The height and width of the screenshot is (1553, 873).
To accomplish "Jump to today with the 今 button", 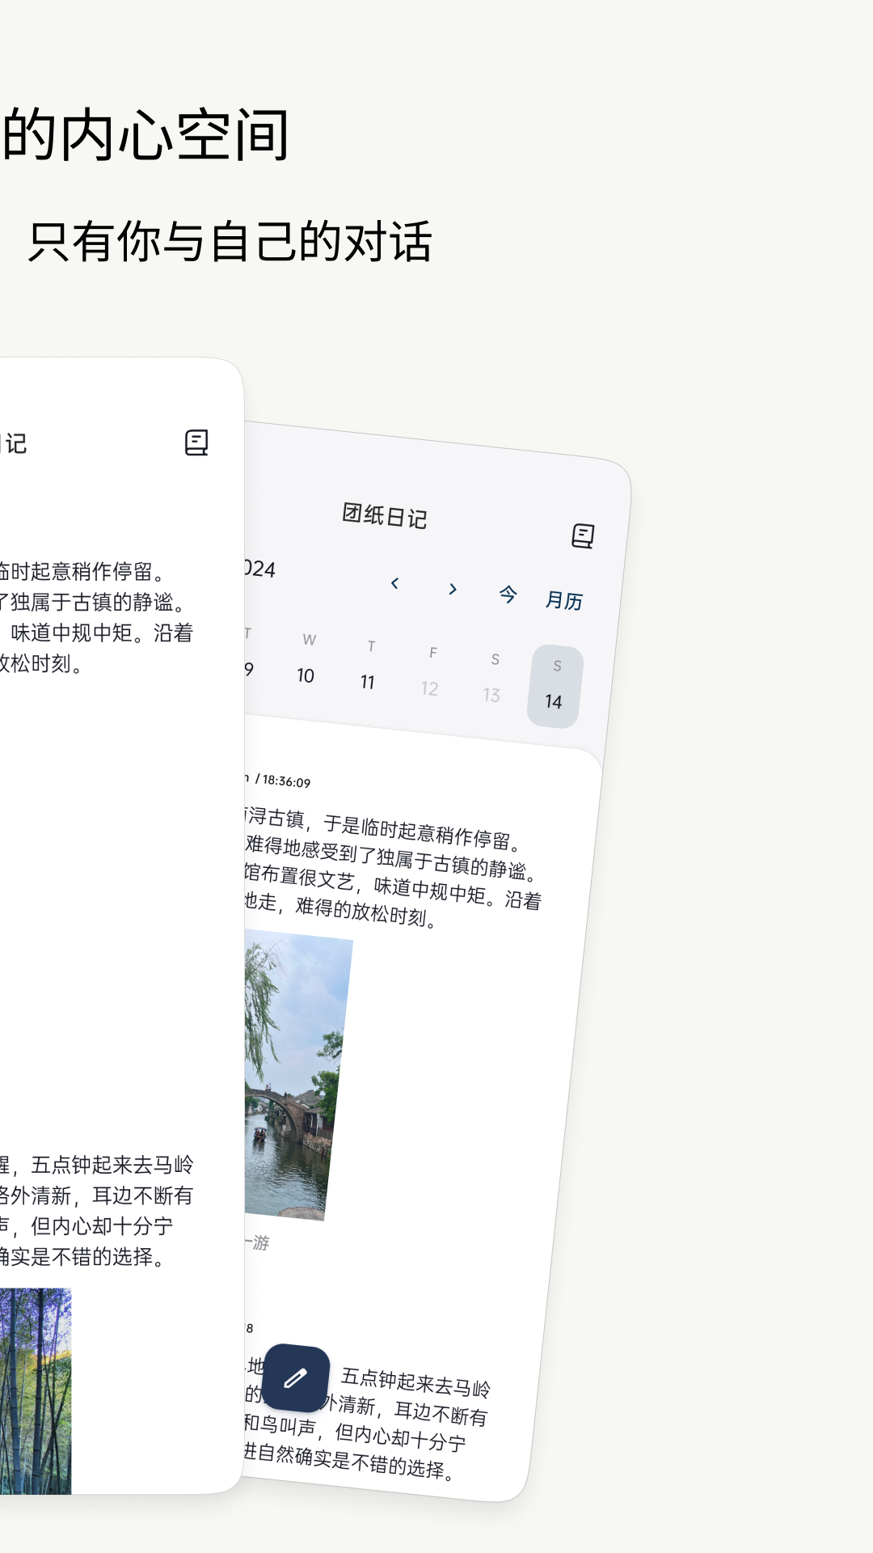I will tap(508, 595).
